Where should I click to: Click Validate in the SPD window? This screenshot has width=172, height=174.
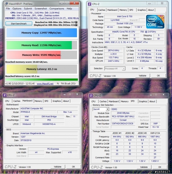point(144,167)
